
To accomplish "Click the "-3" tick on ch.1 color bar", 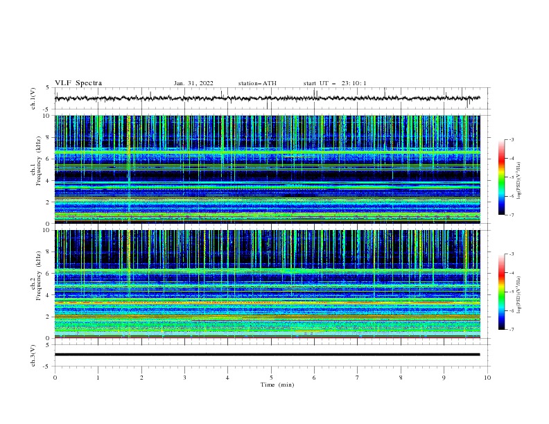I will 512,140.
